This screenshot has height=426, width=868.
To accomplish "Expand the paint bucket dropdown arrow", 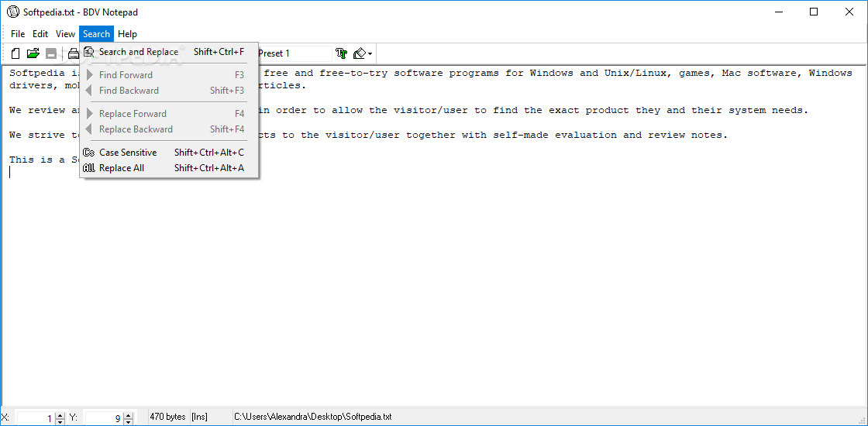I will point(370,54).
